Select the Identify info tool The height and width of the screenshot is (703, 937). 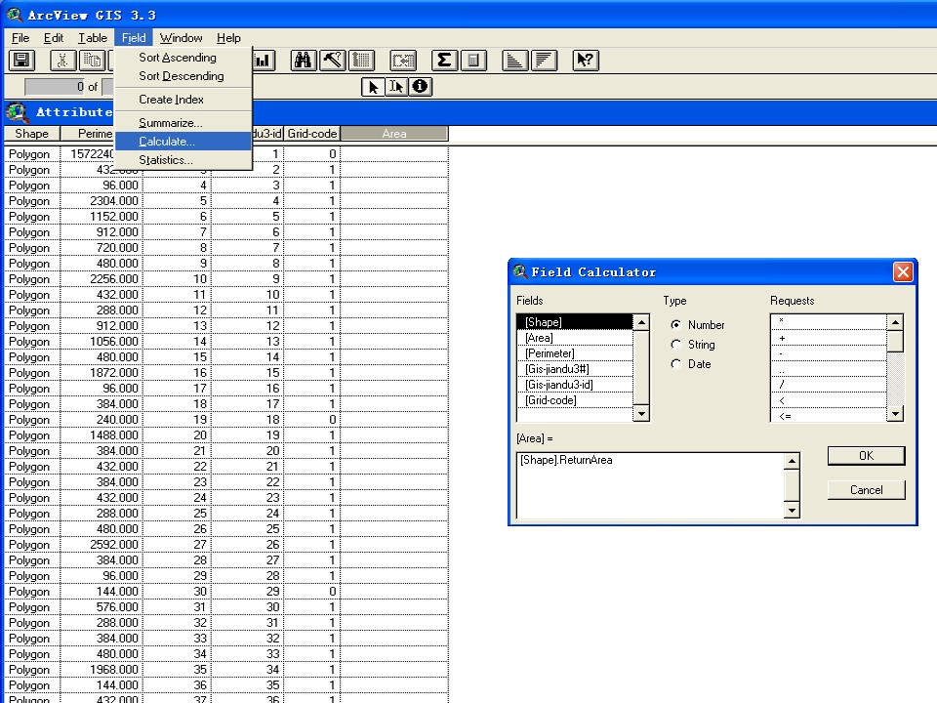click(421, 87)
